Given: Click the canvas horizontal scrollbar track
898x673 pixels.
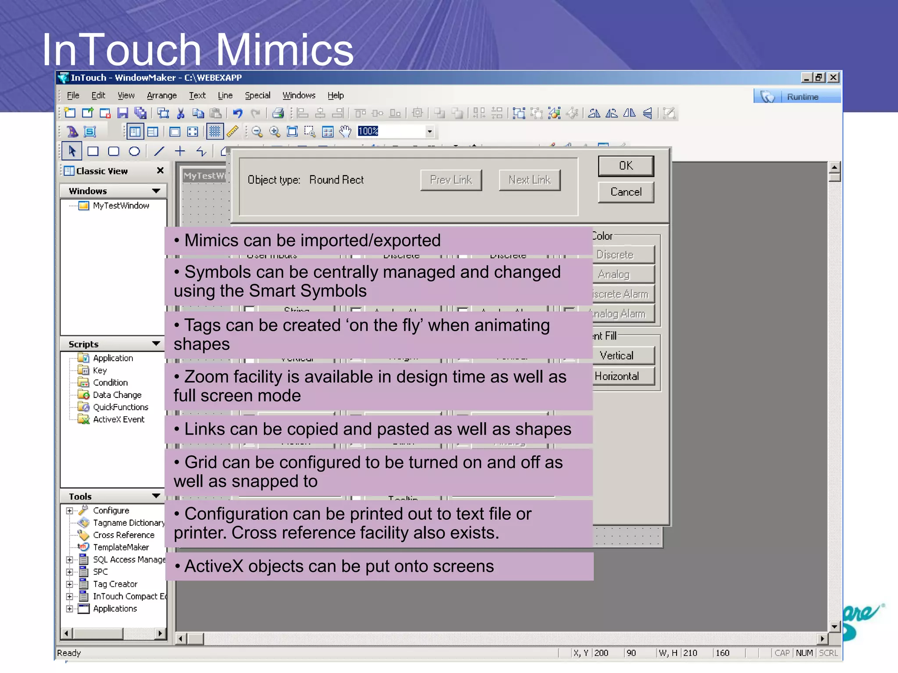Looking at the screenshot, I should coord(482,639).
